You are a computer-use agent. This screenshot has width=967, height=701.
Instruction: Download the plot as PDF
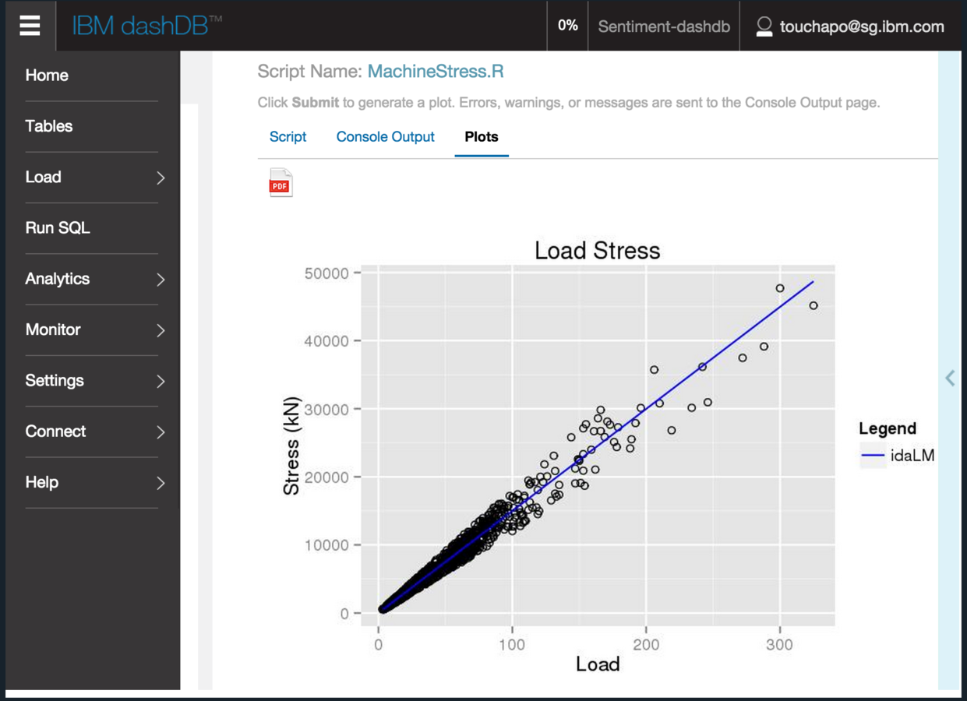click(281, 183)
